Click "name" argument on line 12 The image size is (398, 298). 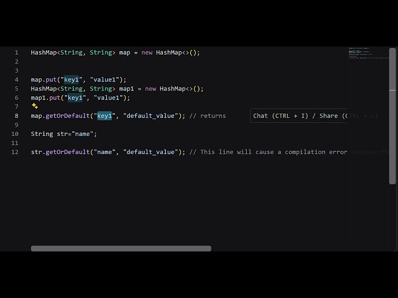point(104,152)
